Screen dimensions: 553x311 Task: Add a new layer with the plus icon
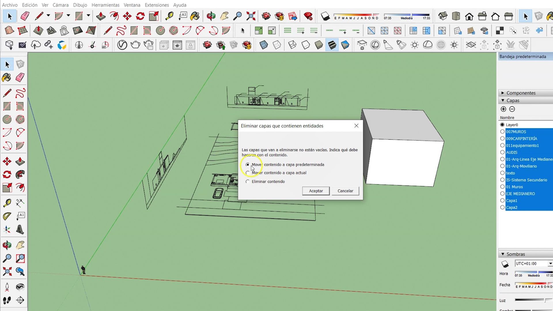(504, 109)
